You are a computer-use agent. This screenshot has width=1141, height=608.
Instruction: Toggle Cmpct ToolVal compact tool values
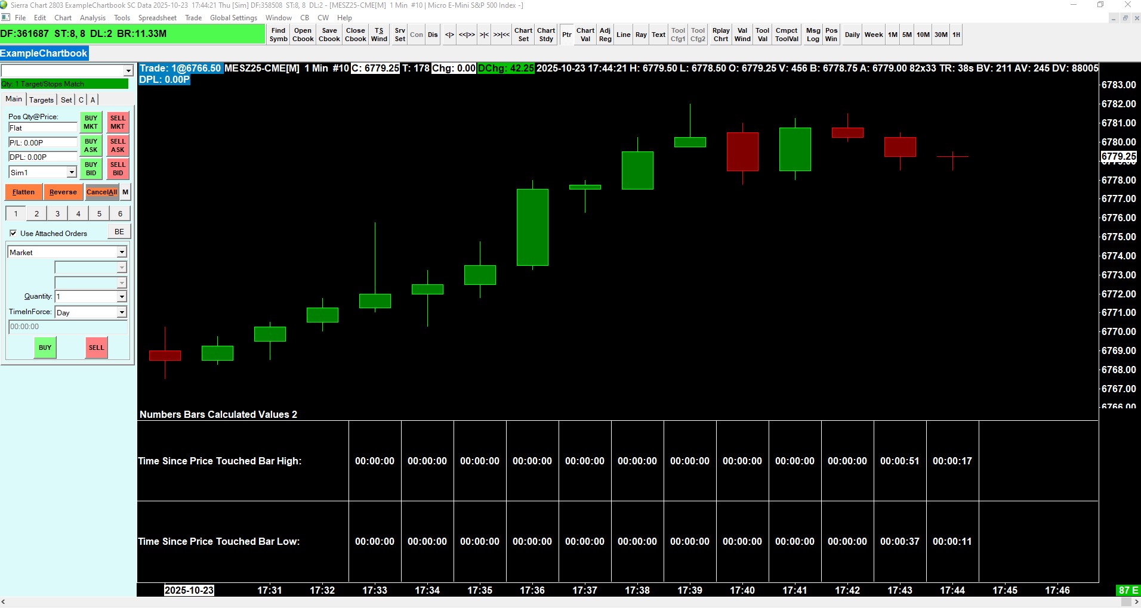pos(787,35)
